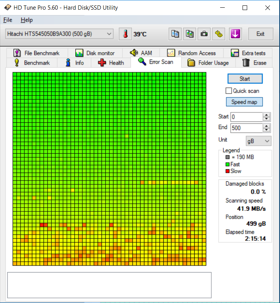The image size is (280, 303).
Task: Switch to the Health tab
Action: (111, 63)
